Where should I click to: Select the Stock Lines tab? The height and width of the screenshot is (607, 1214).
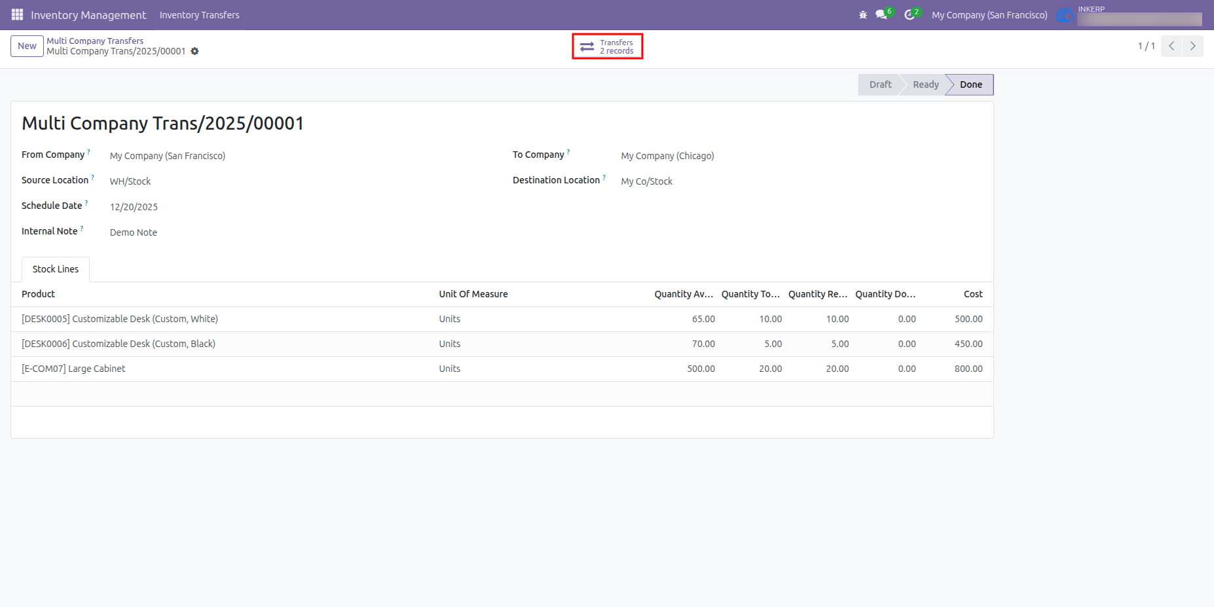pos(56,269)
